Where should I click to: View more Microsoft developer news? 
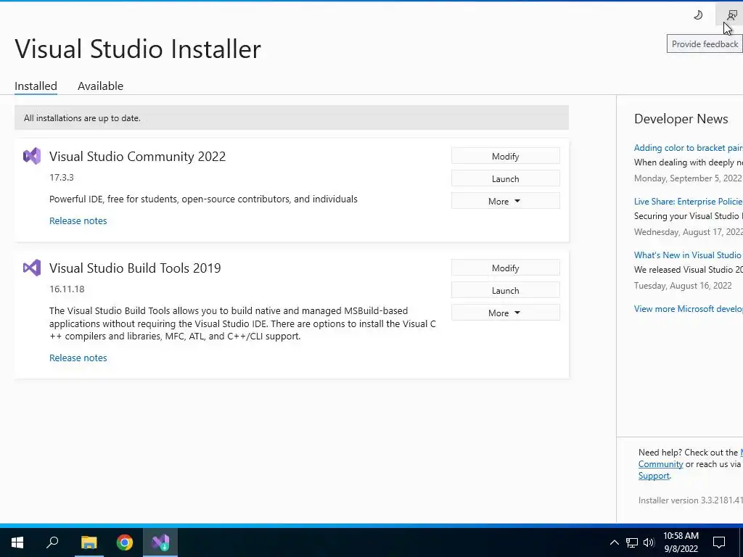click(688, 309)
